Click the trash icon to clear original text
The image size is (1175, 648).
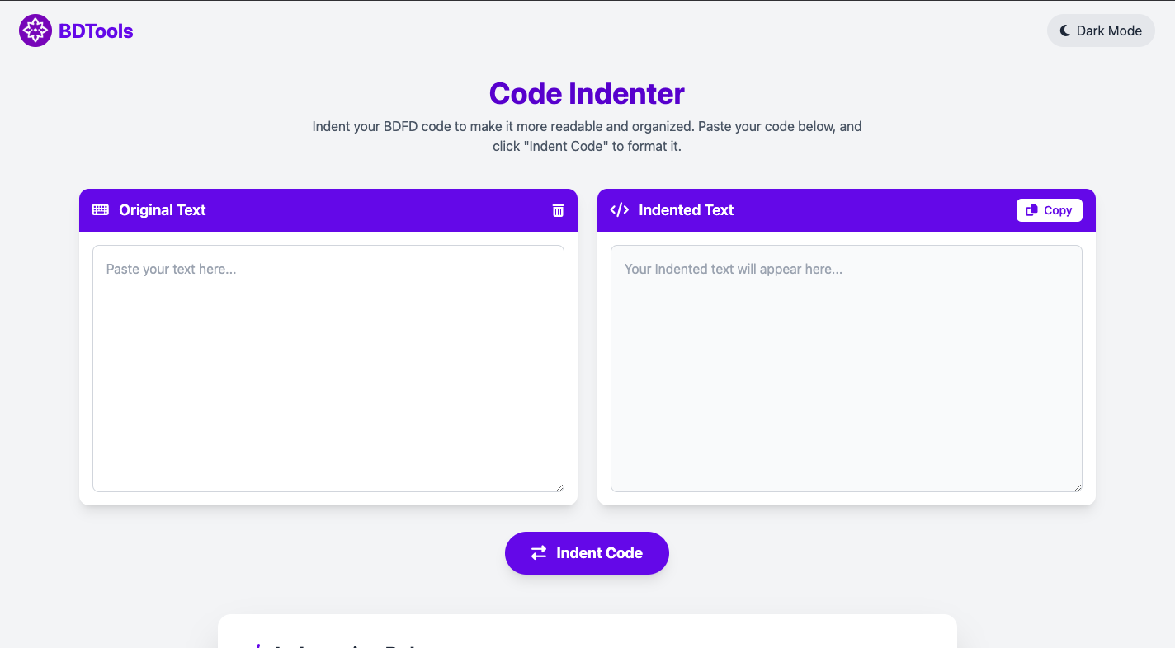(x=558, y=210)
